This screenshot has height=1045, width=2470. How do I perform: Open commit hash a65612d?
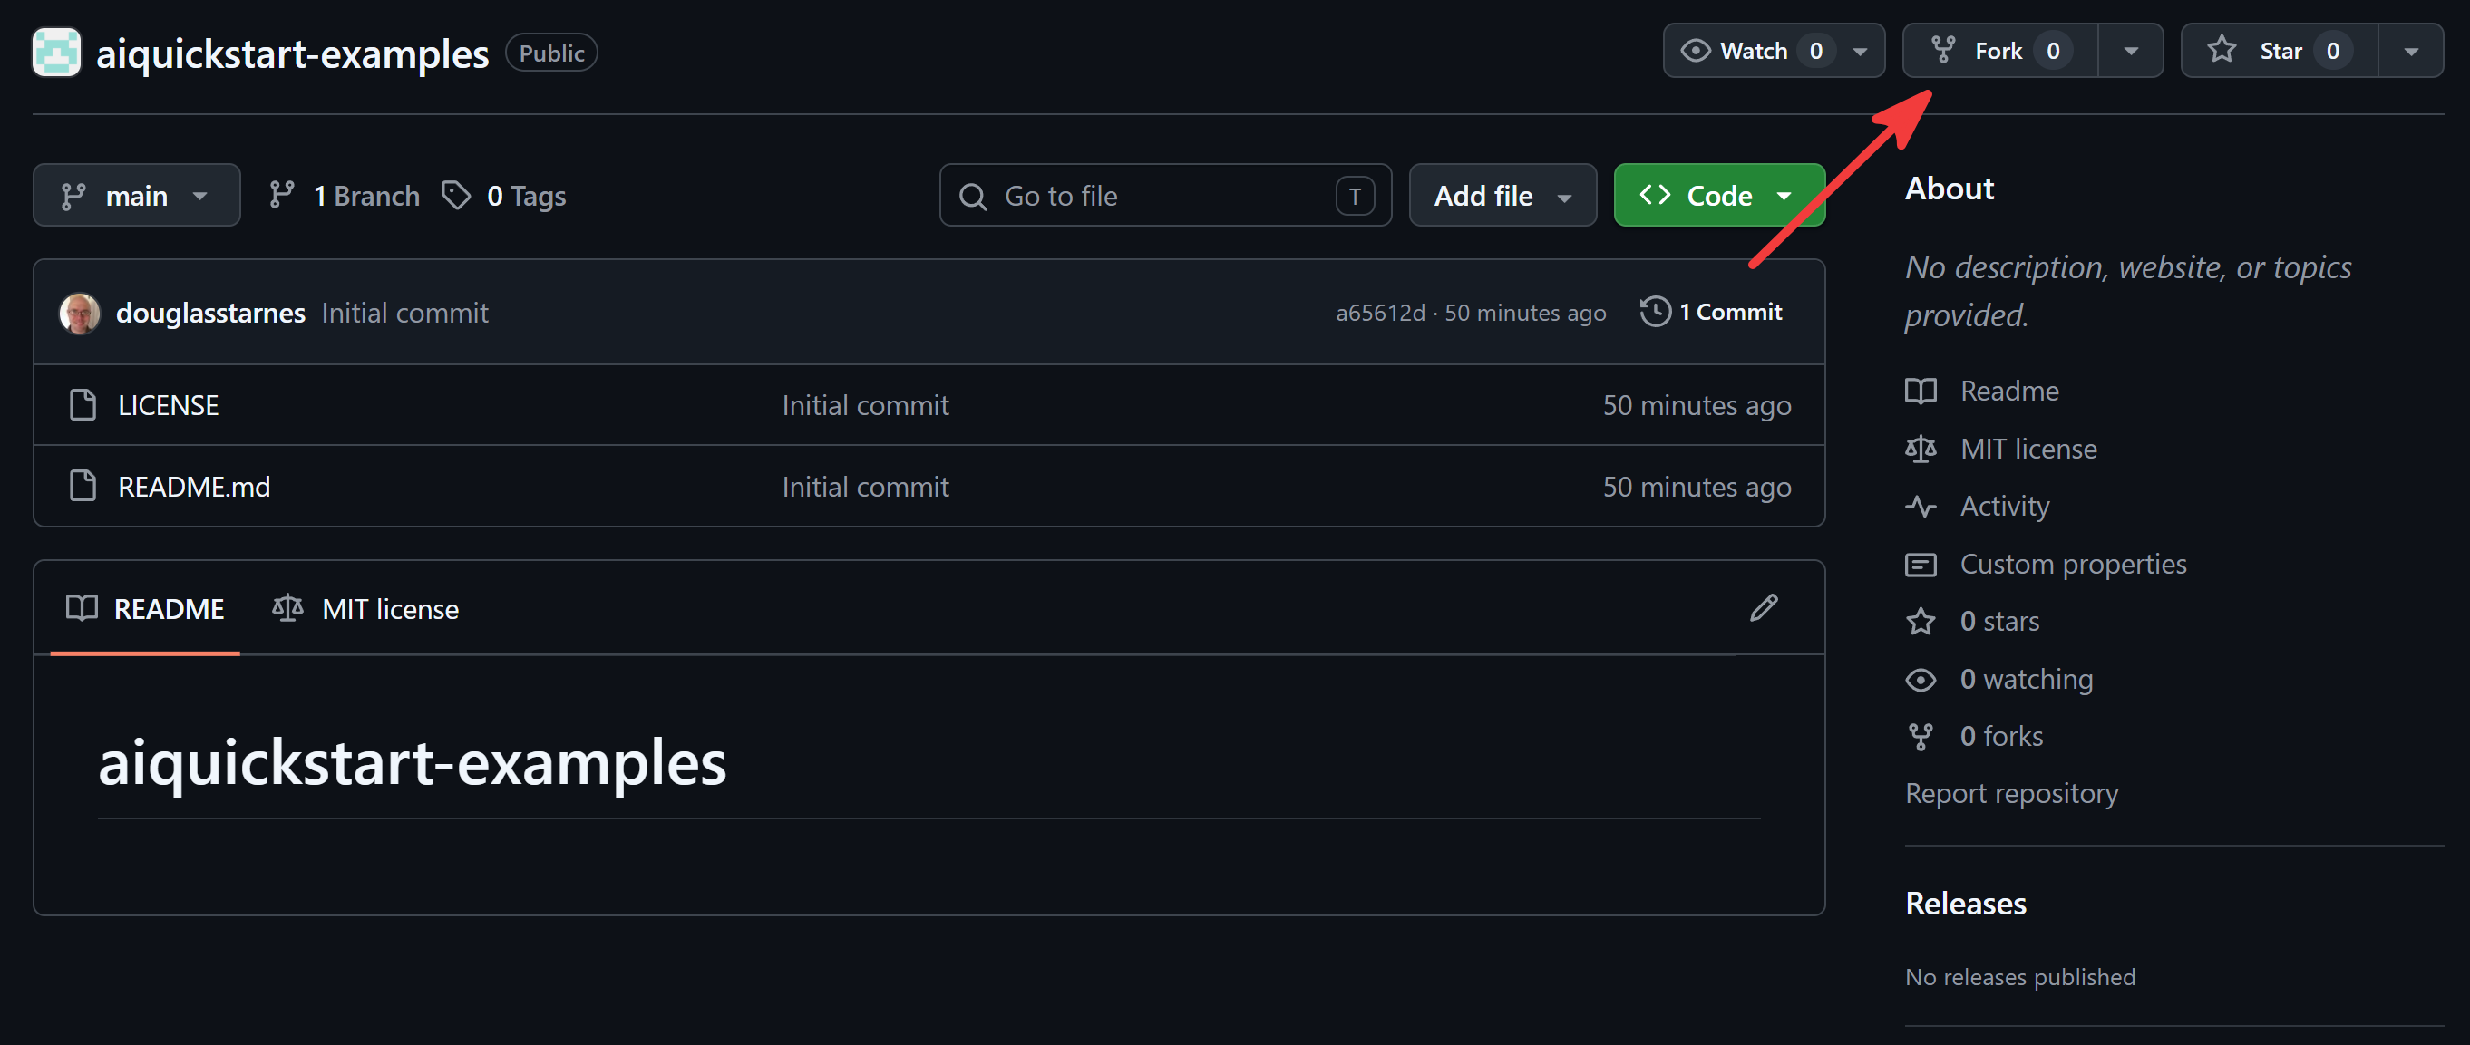click(1380, 313)
